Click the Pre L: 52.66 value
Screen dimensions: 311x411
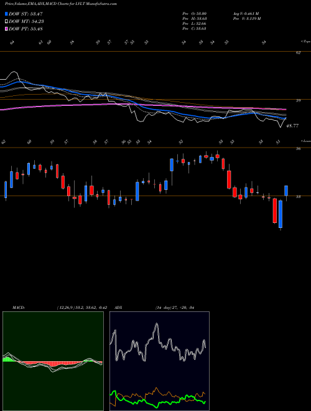[x=194, y=24]
